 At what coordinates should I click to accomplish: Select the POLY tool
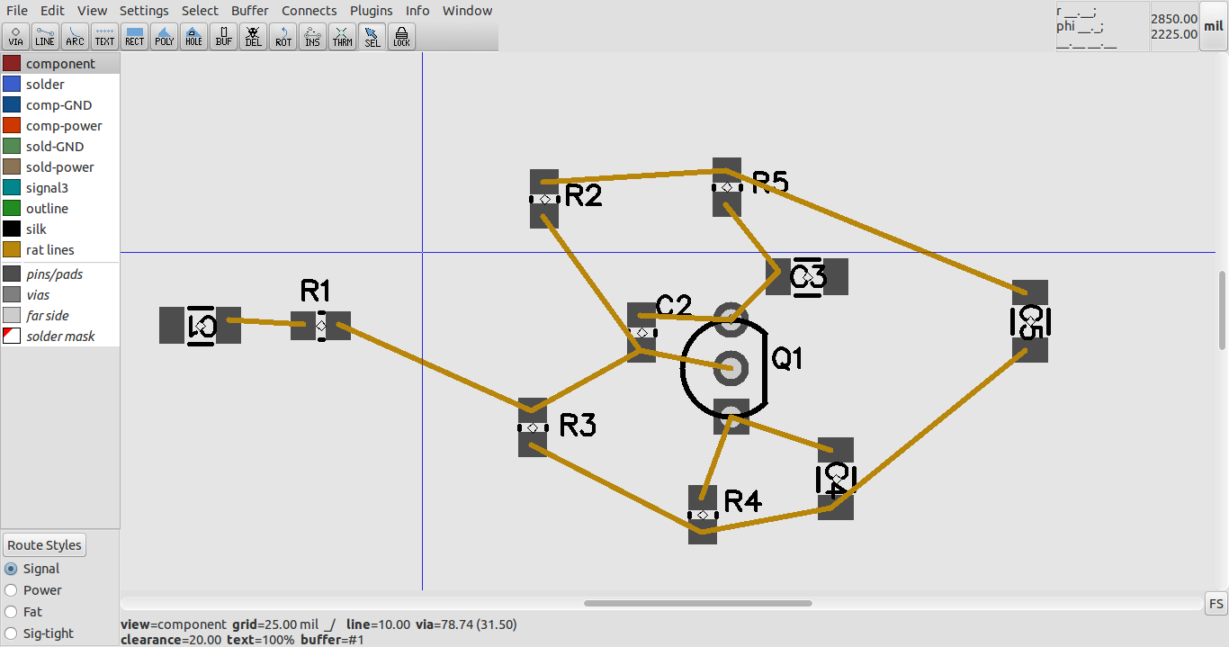(x=164, y=36)
